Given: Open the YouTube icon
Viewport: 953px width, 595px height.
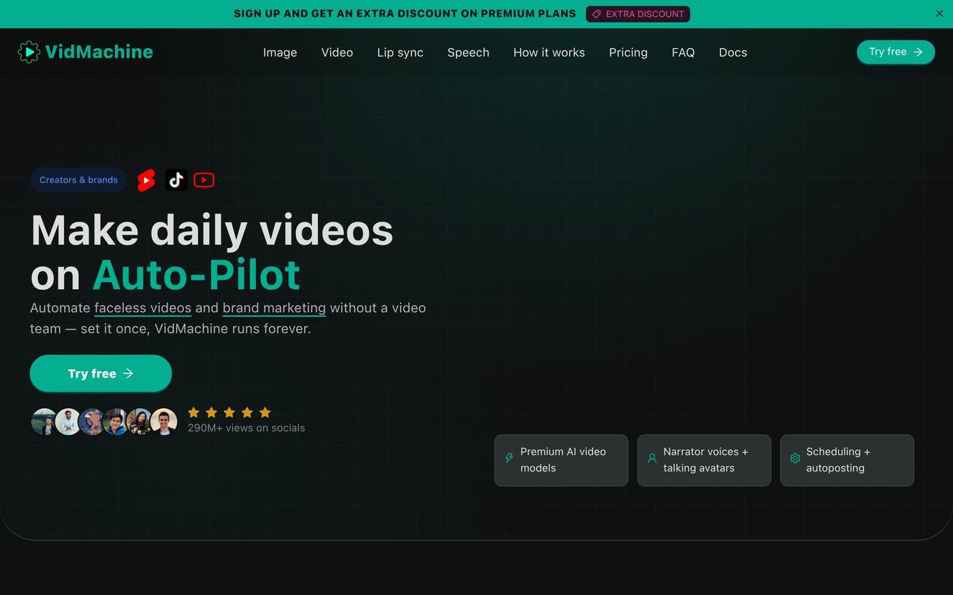Looking at the screenshot, I should click(x=204, y=180).
